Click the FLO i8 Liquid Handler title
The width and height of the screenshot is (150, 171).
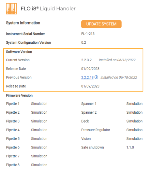48,8
